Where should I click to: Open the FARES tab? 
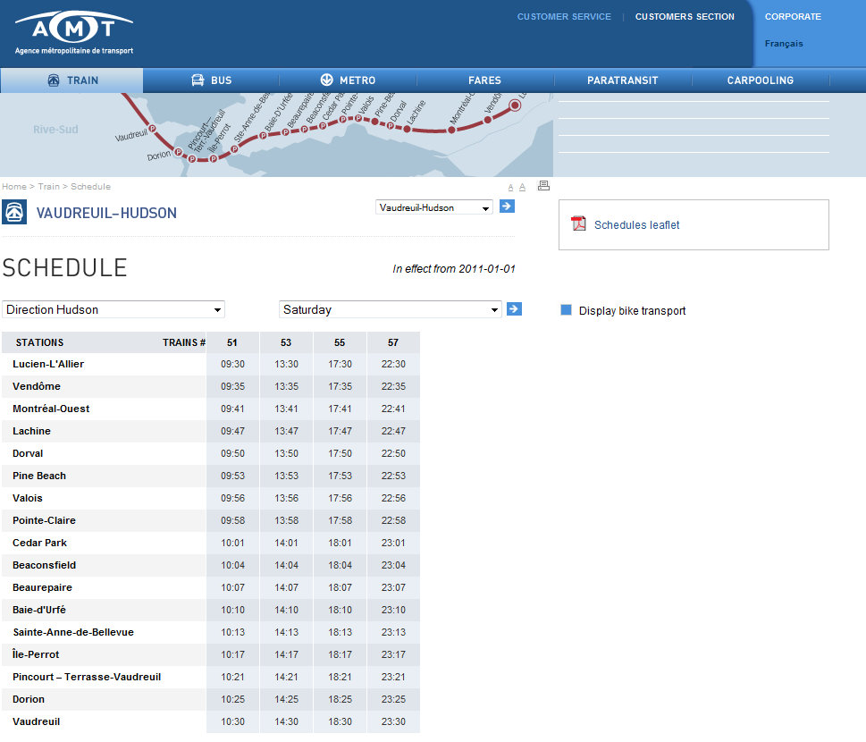[485, 80]
